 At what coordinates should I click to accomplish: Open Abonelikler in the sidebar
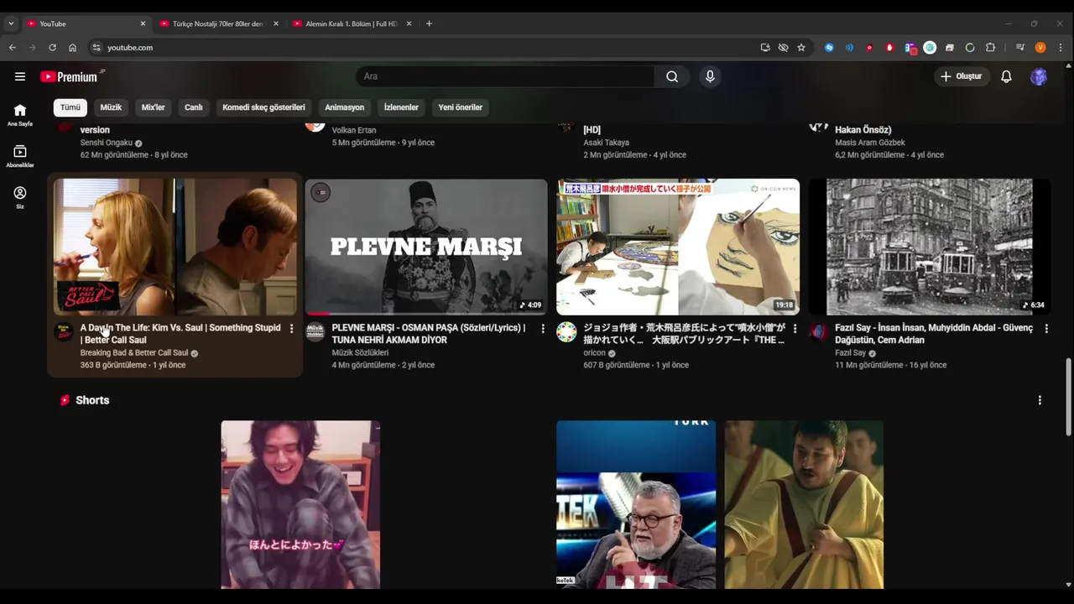(x=20, y=157)
